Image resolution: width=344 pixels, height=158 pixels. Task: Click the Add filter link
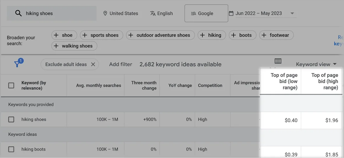coord(121,64)
